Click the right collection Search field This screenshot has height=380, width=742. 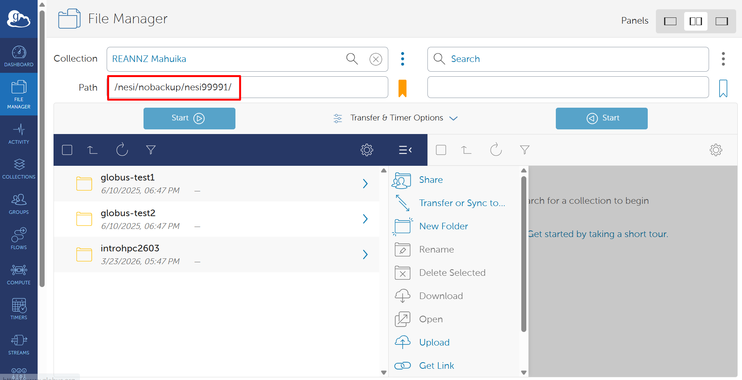pos(568,59)
